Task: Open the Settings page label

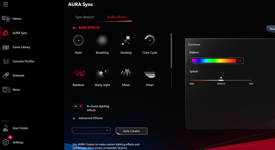Action: pyautogui.click(x=18, y=142)
